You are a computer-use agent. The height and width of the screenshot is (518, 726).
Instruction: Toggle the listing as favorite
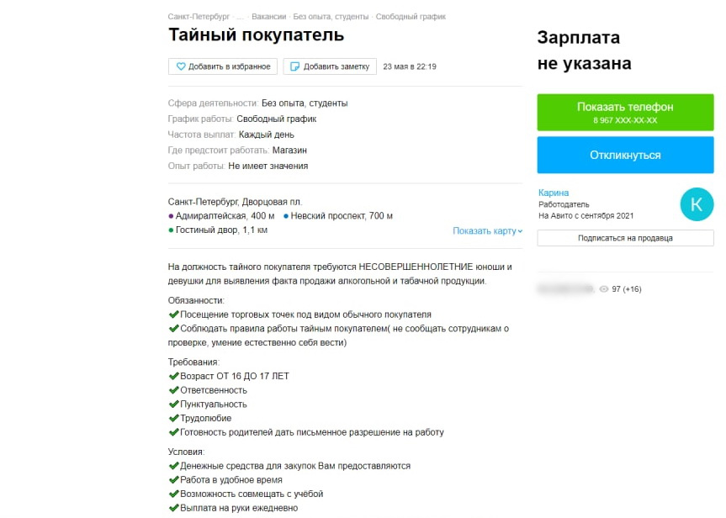[x=222, y=66]
